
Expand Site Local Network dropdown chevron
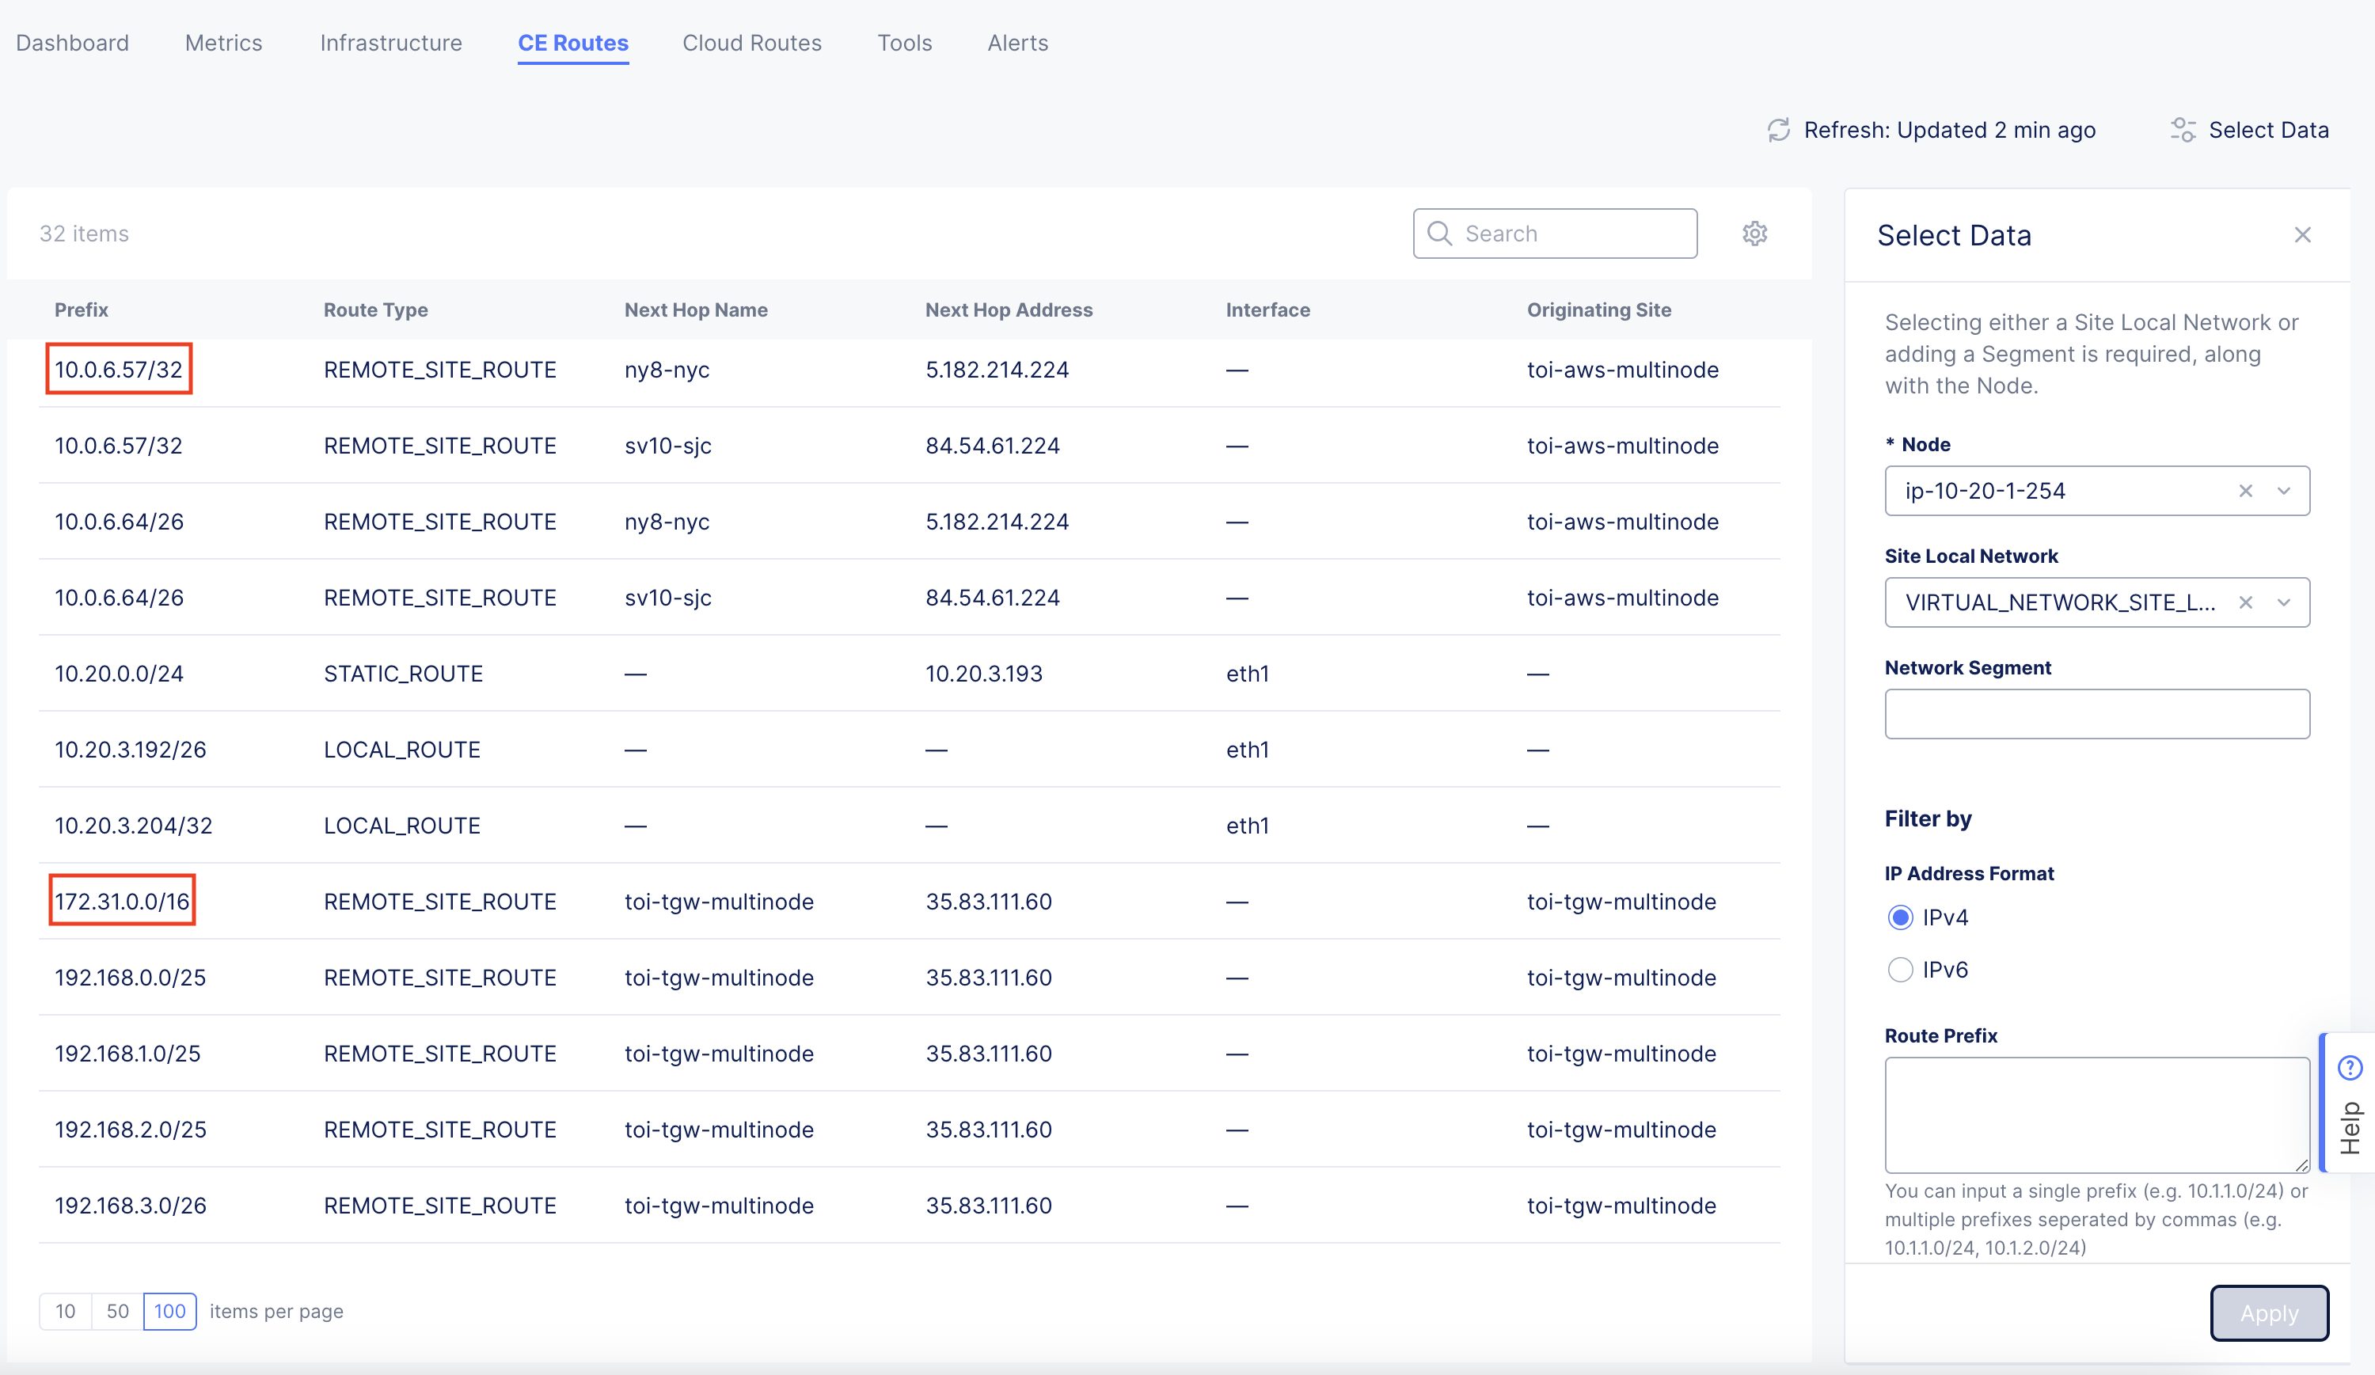click(2284, 603)
